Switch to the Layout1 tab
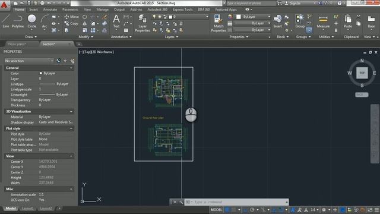The height and width of the screenshot is (214, 380). point(28,209)
